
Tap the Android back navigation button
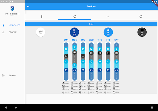(x=6, y=108)
